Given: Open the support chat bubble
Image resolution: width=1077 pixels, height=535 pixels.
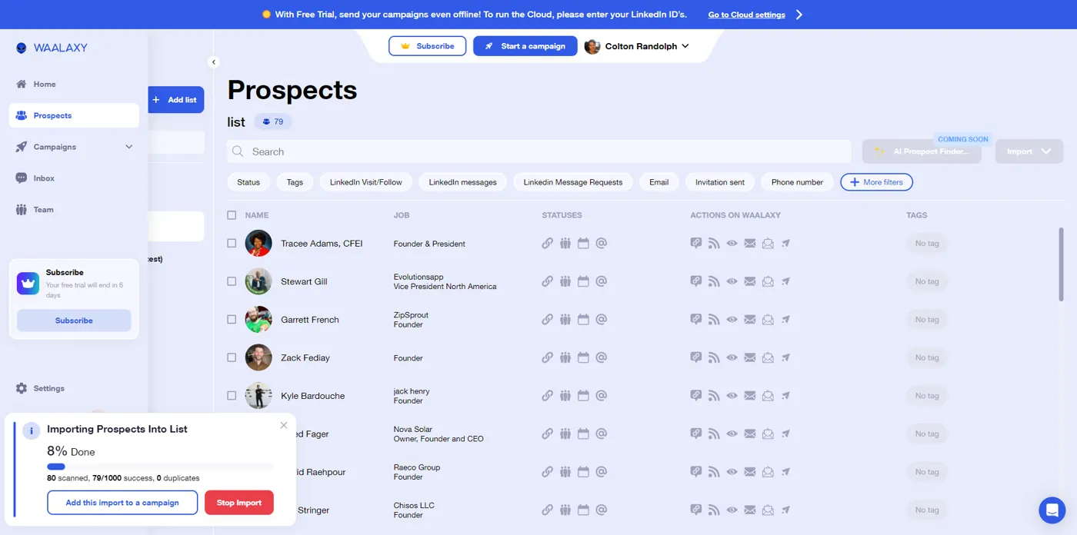Looking at the screenshot, I should 1052,510.
